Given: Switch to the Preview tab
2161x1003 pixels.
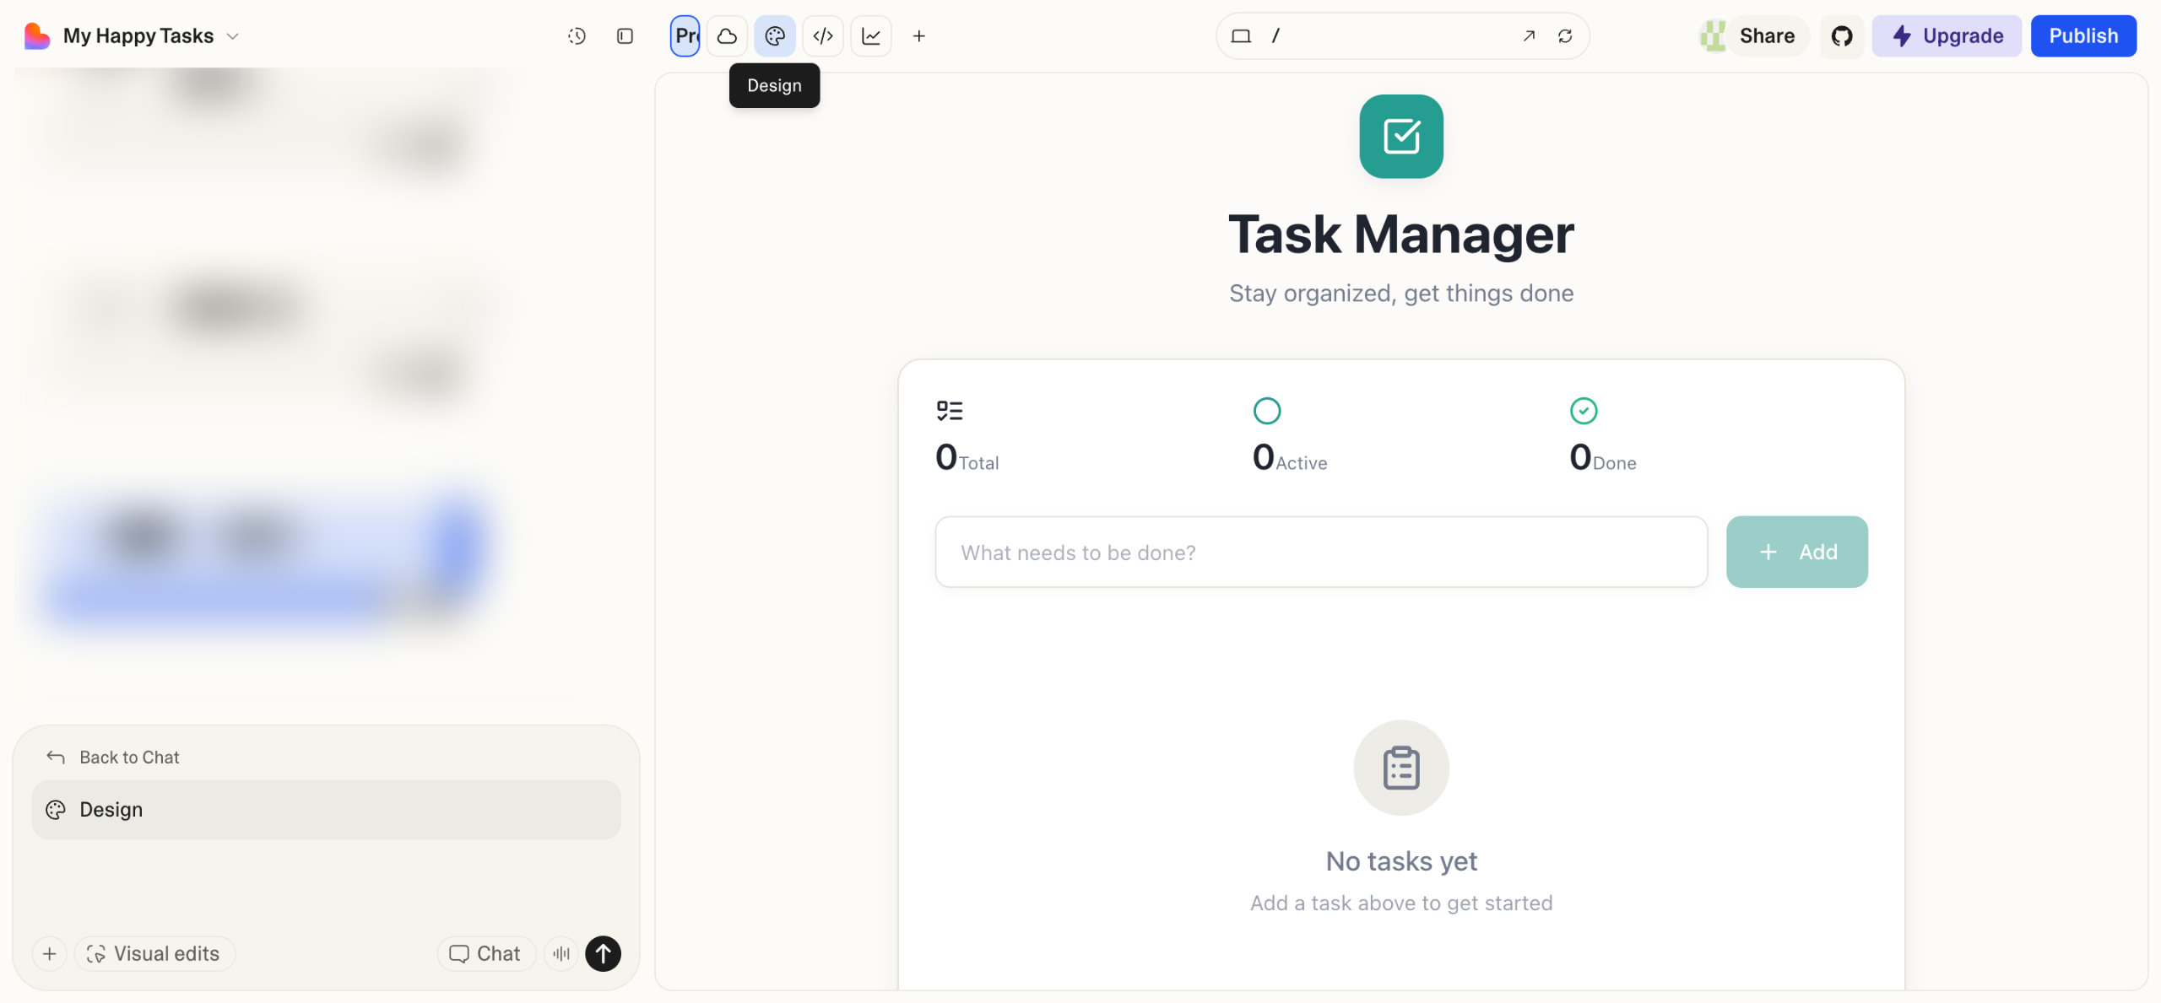Looking at the screenshot, I should pyautogui.click(x=685, y=36).
